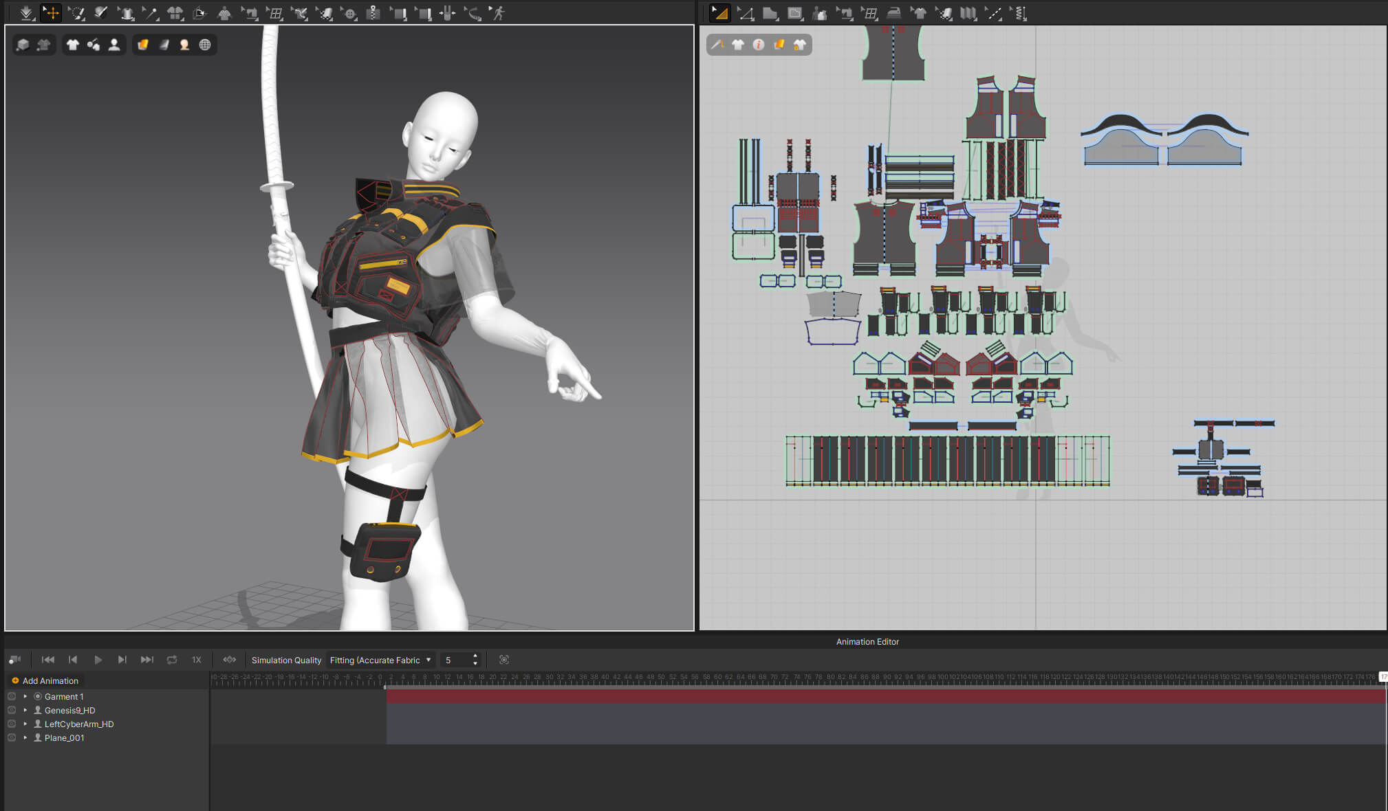The height and width of the screenshot is (811, 1388).
Task: Click the red Garment 1 timeline track
Action: click(886, 696)
